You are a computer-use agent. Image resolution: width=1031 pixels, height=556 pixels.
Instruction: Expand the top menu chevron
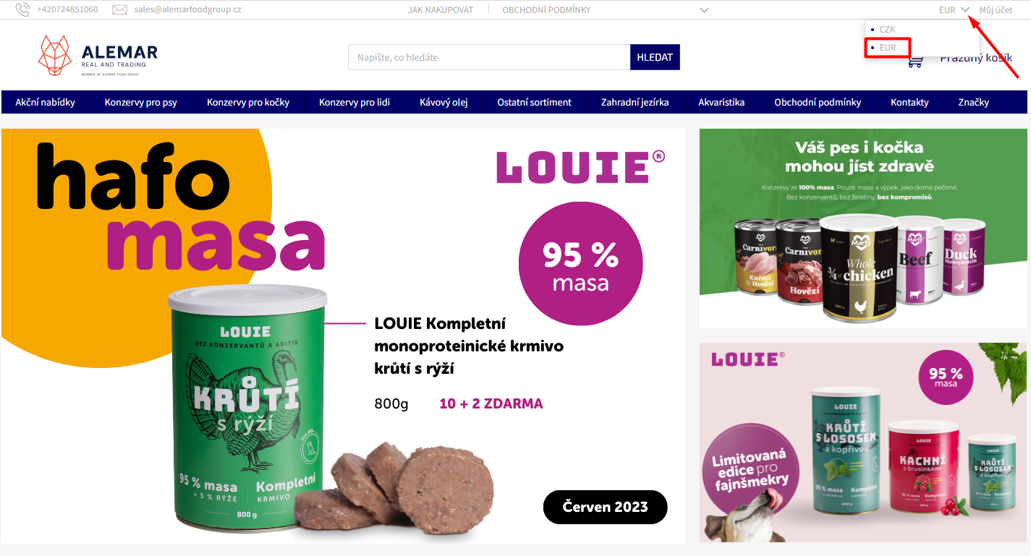[x=705, y=10]
